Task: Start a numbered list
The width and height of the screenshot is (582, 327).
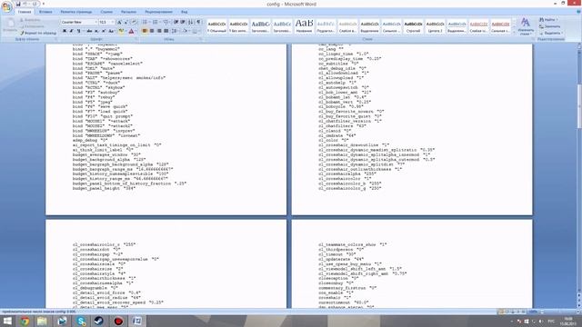Action: pyautogui.click(x=156, y=22)
